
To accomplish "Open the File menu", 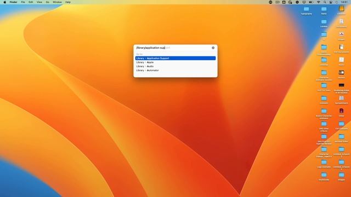I will pyautogui.click(x=23, y=2).
